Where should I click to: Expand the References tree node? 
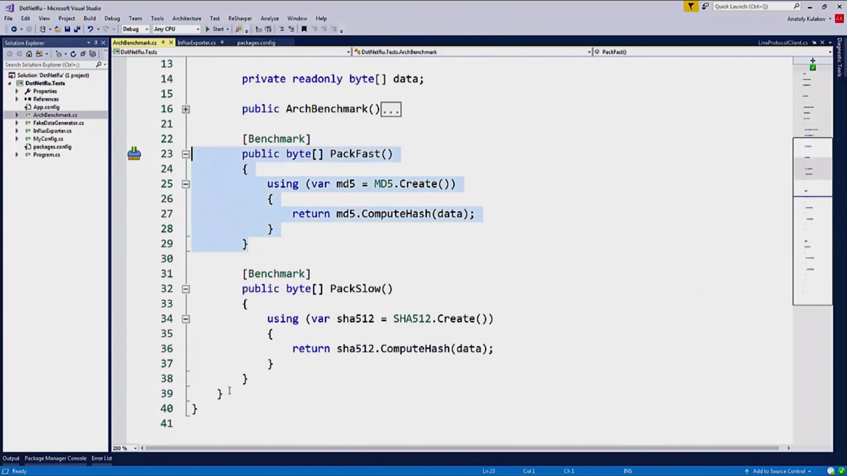coord(17,99)
